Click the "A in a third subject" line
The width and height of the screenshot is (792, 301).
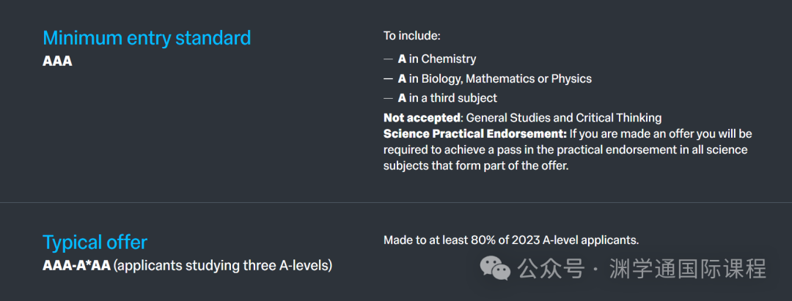447,98
